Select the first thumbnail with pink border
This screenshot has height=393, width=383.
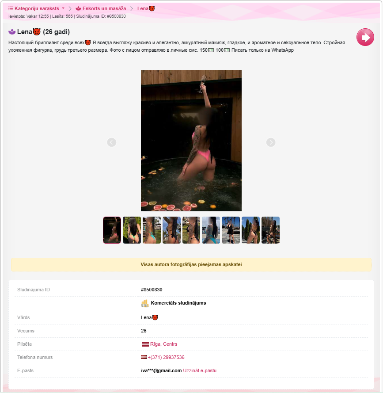point(112,230)
